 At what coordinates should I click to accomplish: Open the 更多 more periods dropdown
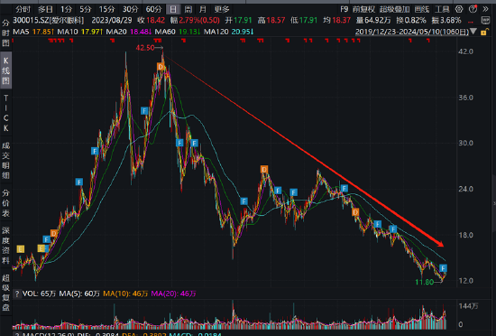222,9
